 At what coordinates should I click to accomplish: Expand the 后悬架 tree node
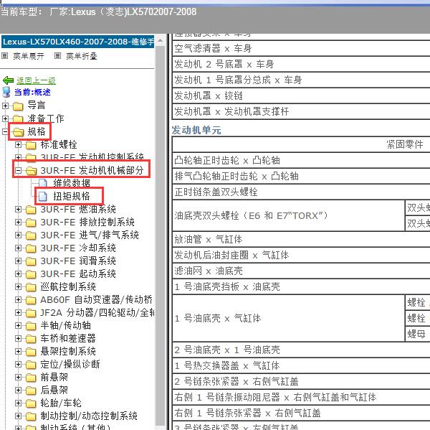tap(18, 391)
